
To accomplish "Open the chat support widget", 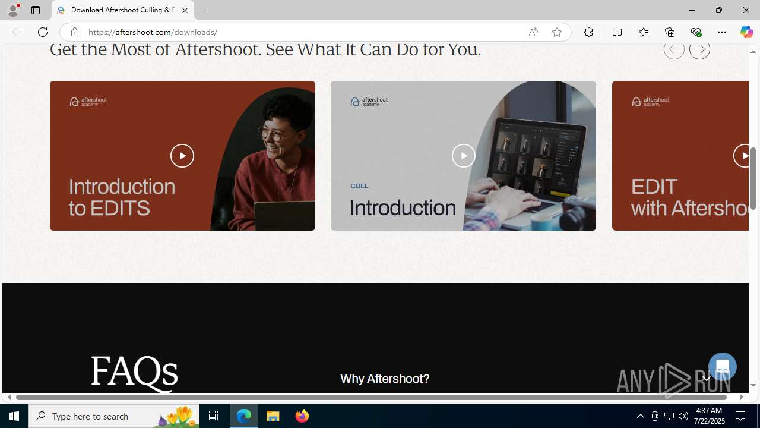I will click(722, 367).
